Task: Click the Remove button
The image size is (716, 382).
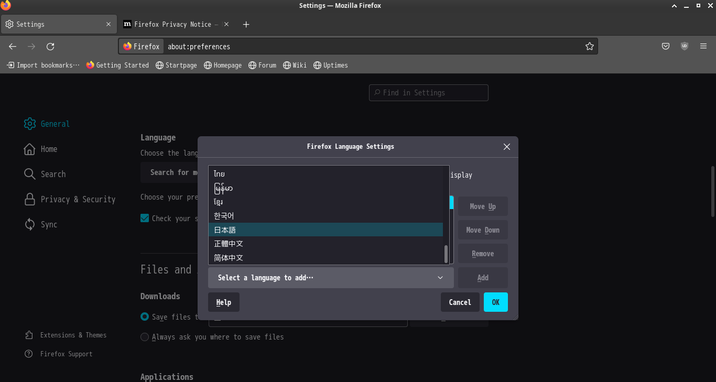Action: pos(483,254)
